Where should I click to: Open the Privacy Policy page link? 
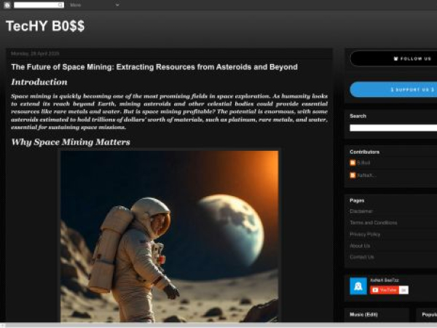pos(365,234)
